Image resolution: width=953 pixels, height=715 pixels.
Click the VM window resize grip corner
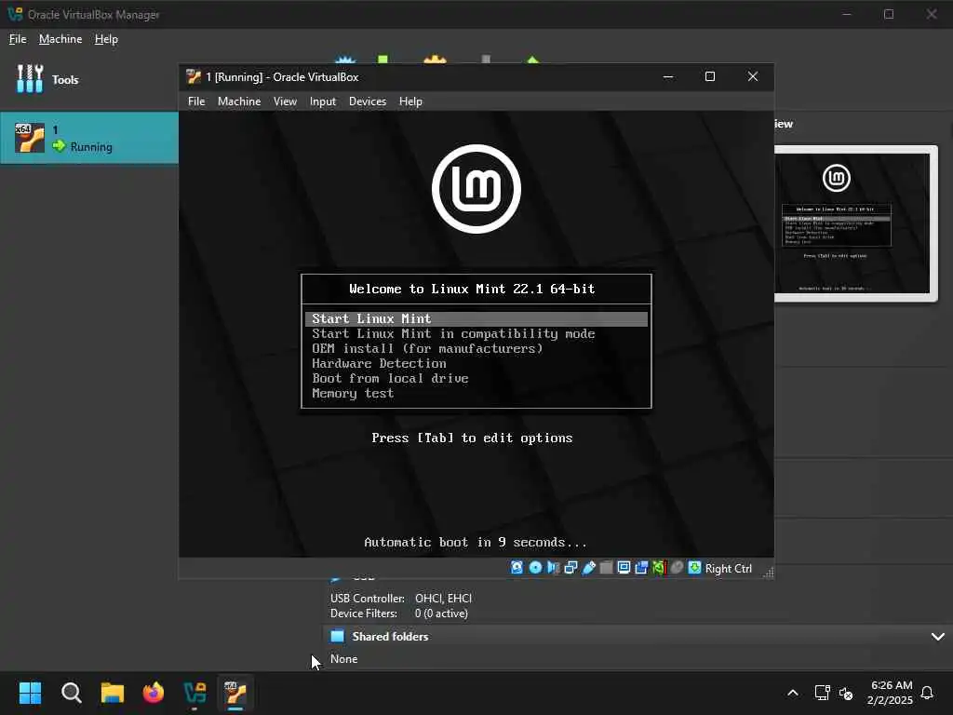click(x=768, y=573)
